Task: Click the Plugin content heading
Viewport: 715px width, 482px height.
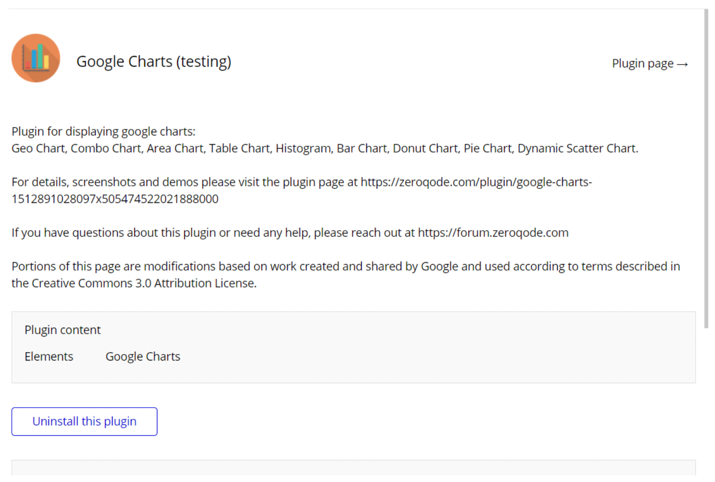Action: tap(63, 330)
